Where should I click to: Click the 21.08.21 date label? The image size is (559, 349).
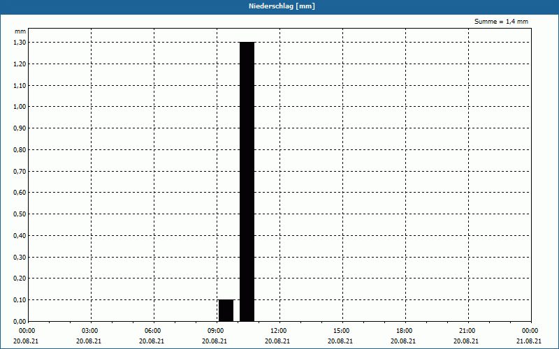coord(529,341)
